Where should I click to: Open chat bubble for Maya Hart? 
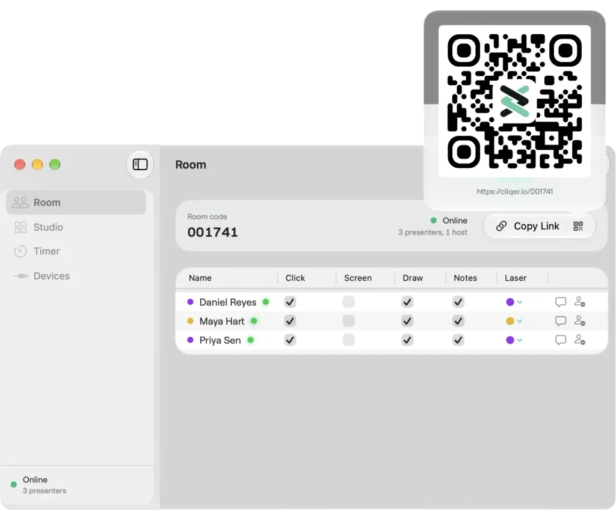pos(561,321)
